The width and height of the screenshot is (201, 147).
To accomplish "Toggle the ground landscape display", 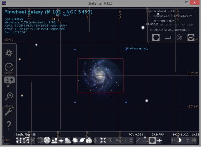I will [54, 140].
